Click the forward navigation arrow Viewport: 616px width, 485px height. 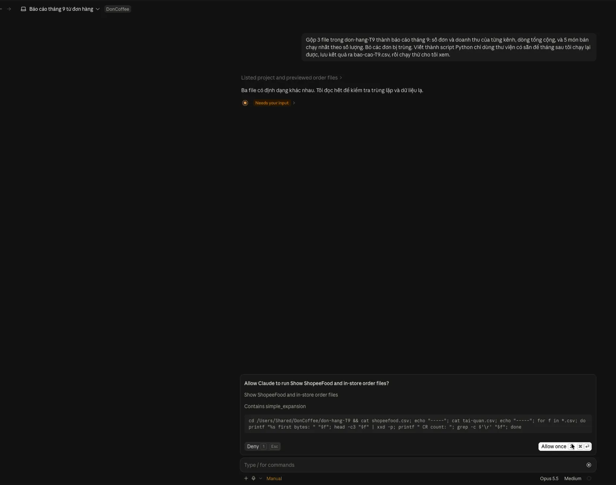point(9,9)
